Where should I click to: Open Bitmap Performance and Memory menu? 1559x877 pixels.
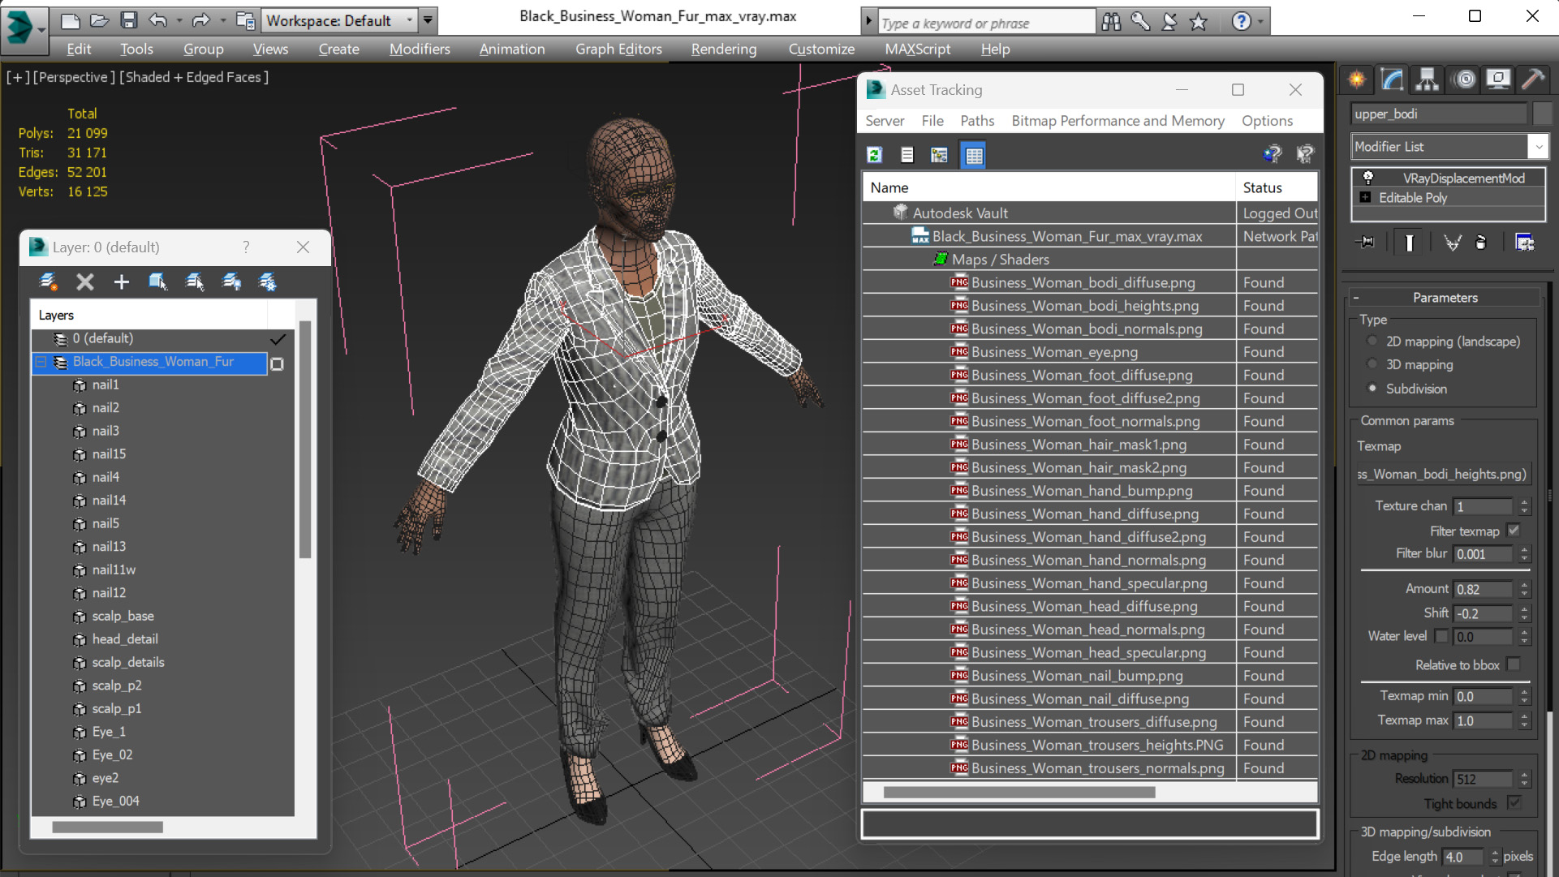click(x=1118, y=121)
